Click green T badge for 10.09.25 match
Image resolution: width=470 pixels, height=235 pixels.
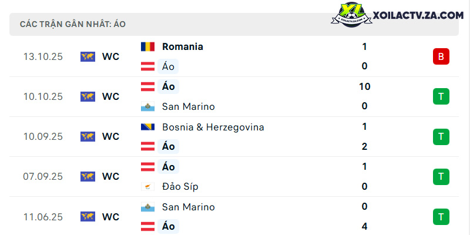(x=441, y=137)
